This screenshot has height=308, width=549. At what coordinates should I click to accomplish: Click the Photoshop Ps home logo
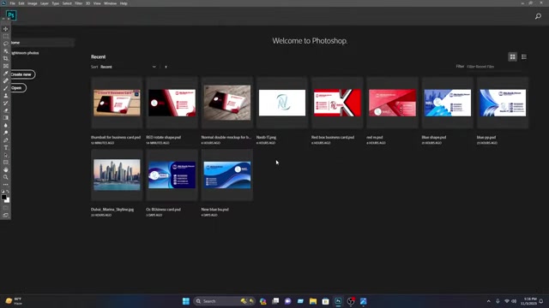11,15
